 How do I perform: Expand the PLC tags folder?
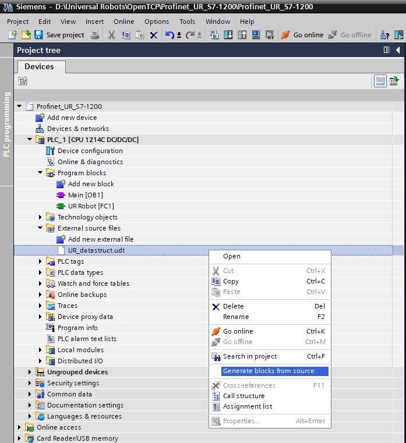40,261
